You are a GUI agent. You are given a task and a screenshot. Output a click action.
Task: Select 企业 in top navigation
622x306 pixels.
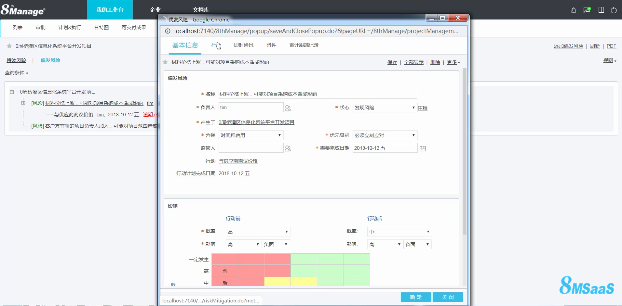point(155,10)
